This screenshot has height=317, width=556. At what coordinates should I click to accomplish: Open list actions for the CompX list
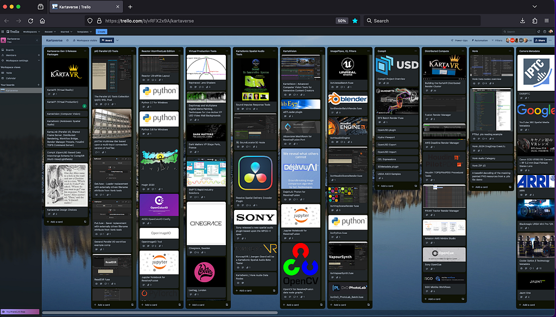coord(415,51)
